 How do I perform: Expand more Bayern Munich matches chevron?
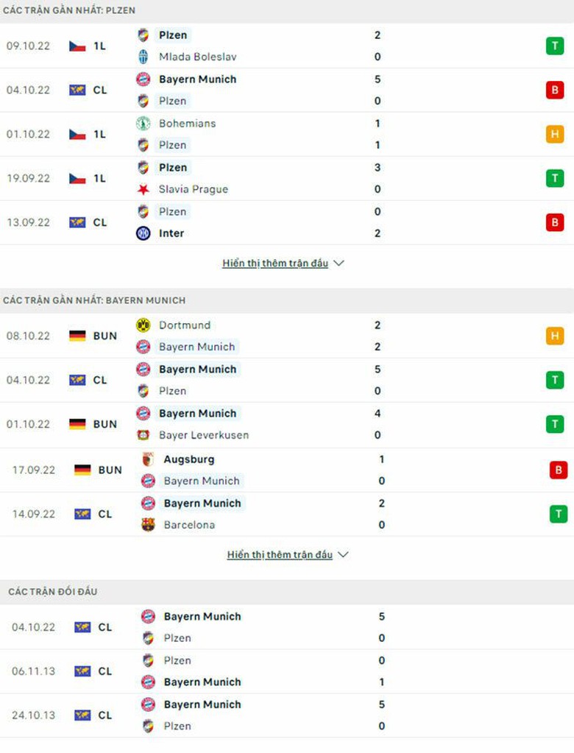click(x=344, y=554)
